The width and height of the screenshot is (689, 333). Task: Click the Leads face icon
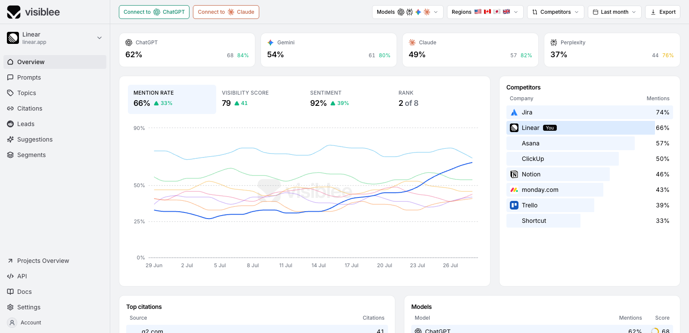coord(10,124)
